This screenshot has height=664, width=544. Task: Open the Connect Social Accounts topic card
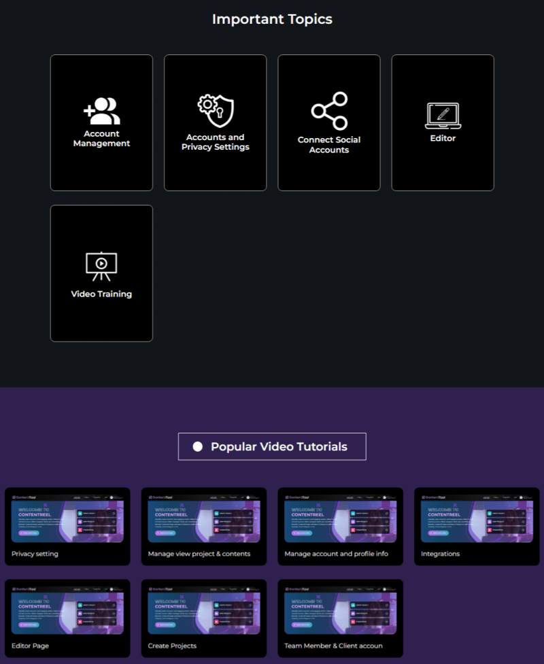click(x=328, y=122)
